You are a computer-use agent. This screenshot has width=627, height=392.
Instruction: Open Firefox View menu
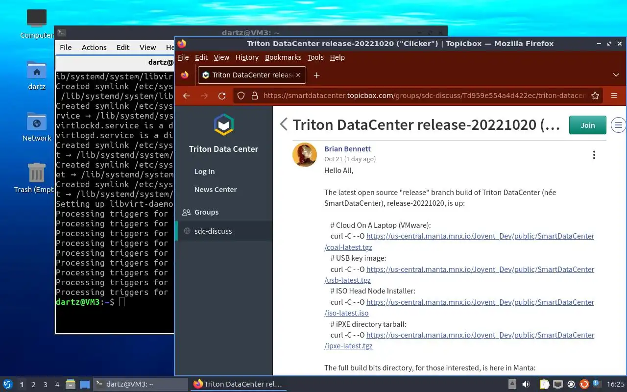click(x=221, y=57)
